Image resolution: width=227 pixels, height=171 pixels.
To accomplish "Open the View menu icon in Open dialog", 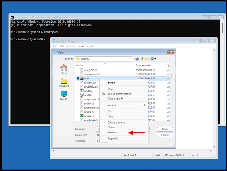I will [x=153, y=59].
